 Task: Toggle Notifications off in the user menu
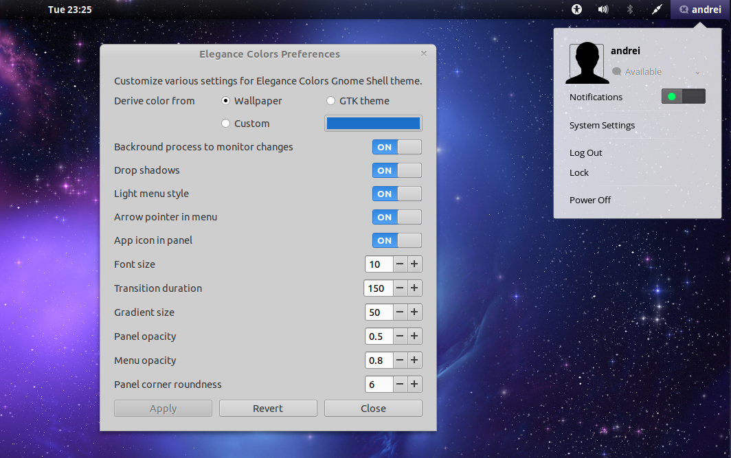[x=683, y=96]
